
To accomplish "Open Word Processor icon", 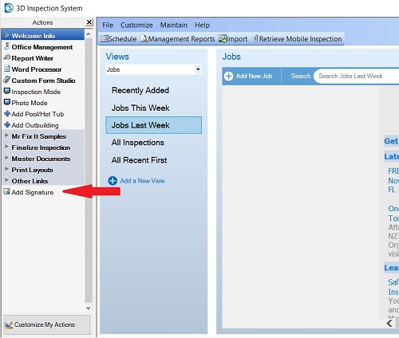I will tap(7, 69).
